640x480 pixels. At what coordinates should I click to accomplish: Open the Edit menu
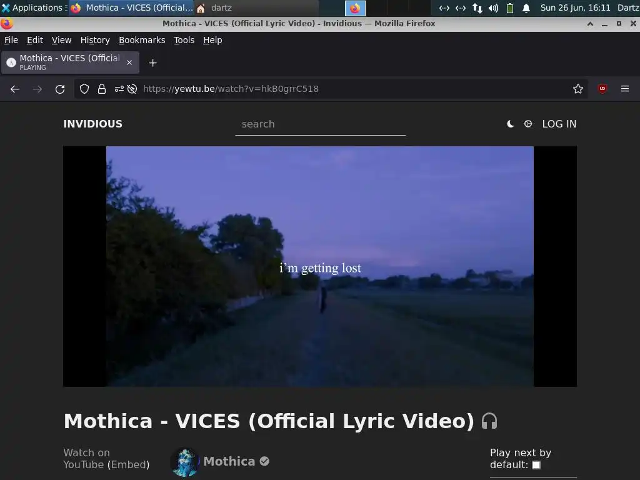35,40
